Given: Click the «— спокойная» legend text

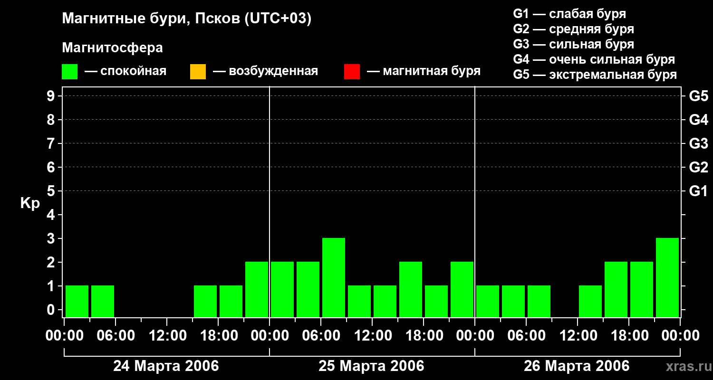Looking at the screenshot, I should (x=125, y=71).
